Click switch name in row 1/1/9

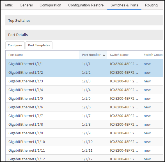(x=124, y=133)
